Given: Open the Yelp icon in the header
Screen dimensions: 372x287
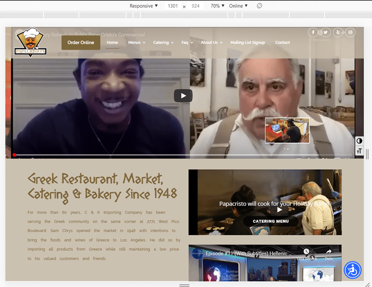Looking at the screenshot, I should pyautogui.click(x=338, y=32).
